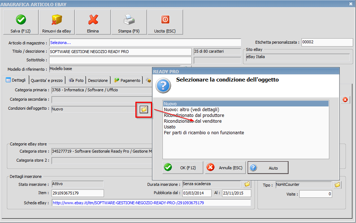Pick 'Ricondizionato dal produttore' from the list

[246, 115]
